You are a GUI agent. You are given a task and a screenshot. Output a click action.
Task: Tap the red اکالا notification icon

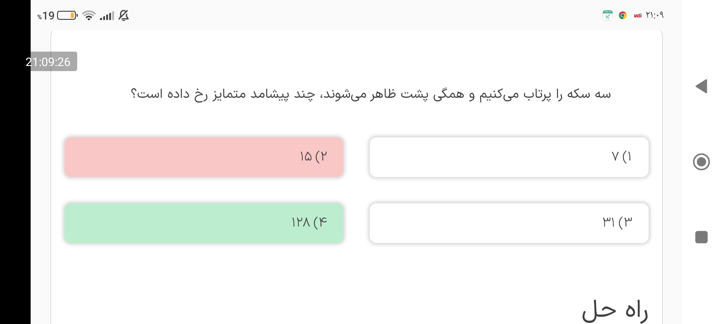tap(637, 15)
